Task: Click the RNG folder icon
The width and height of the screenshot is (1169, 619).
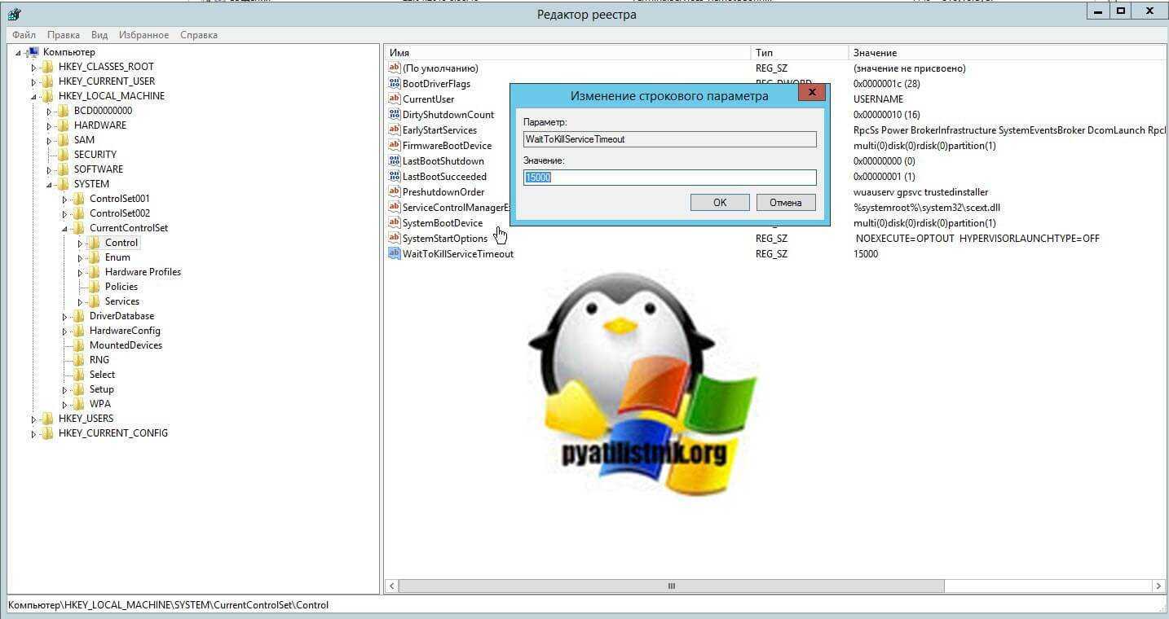Action: tap(79, 360)
